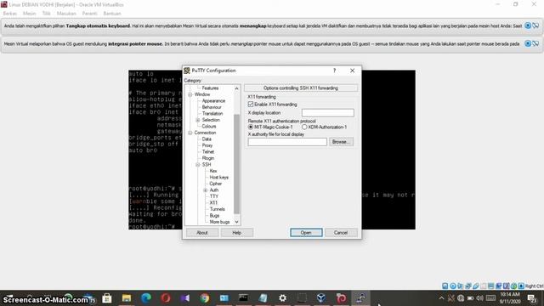Open the Windows notification center icon
The height and width of the screenshot is (306, 544).
click(x=532, y=298)
